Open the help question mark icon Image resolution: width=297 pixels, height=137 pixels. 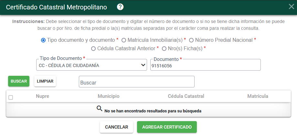click(x=120, y=7)
